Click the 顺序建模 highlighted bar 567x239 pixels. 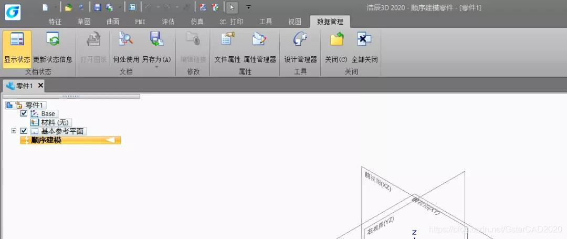click(70, 140)
